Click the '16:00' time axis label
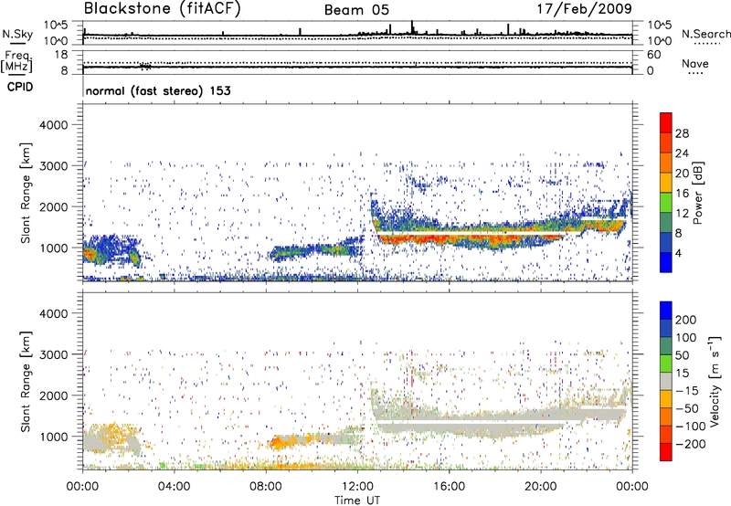The image size is (731, 506). tap(448, 487)
